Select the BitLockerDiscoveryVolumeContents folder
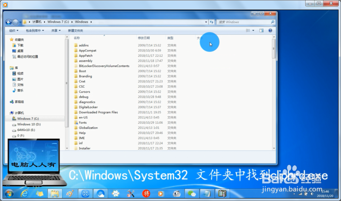This screenshot has width=341, height=201. [104, 66]
